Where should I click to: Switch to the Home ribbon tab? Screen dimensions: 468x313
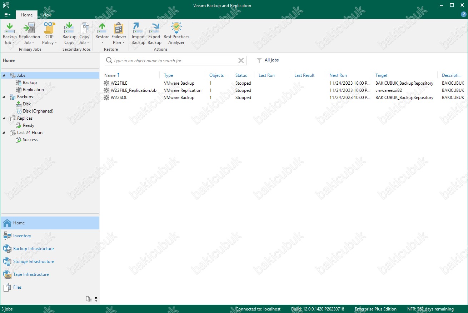coord(26,15)
